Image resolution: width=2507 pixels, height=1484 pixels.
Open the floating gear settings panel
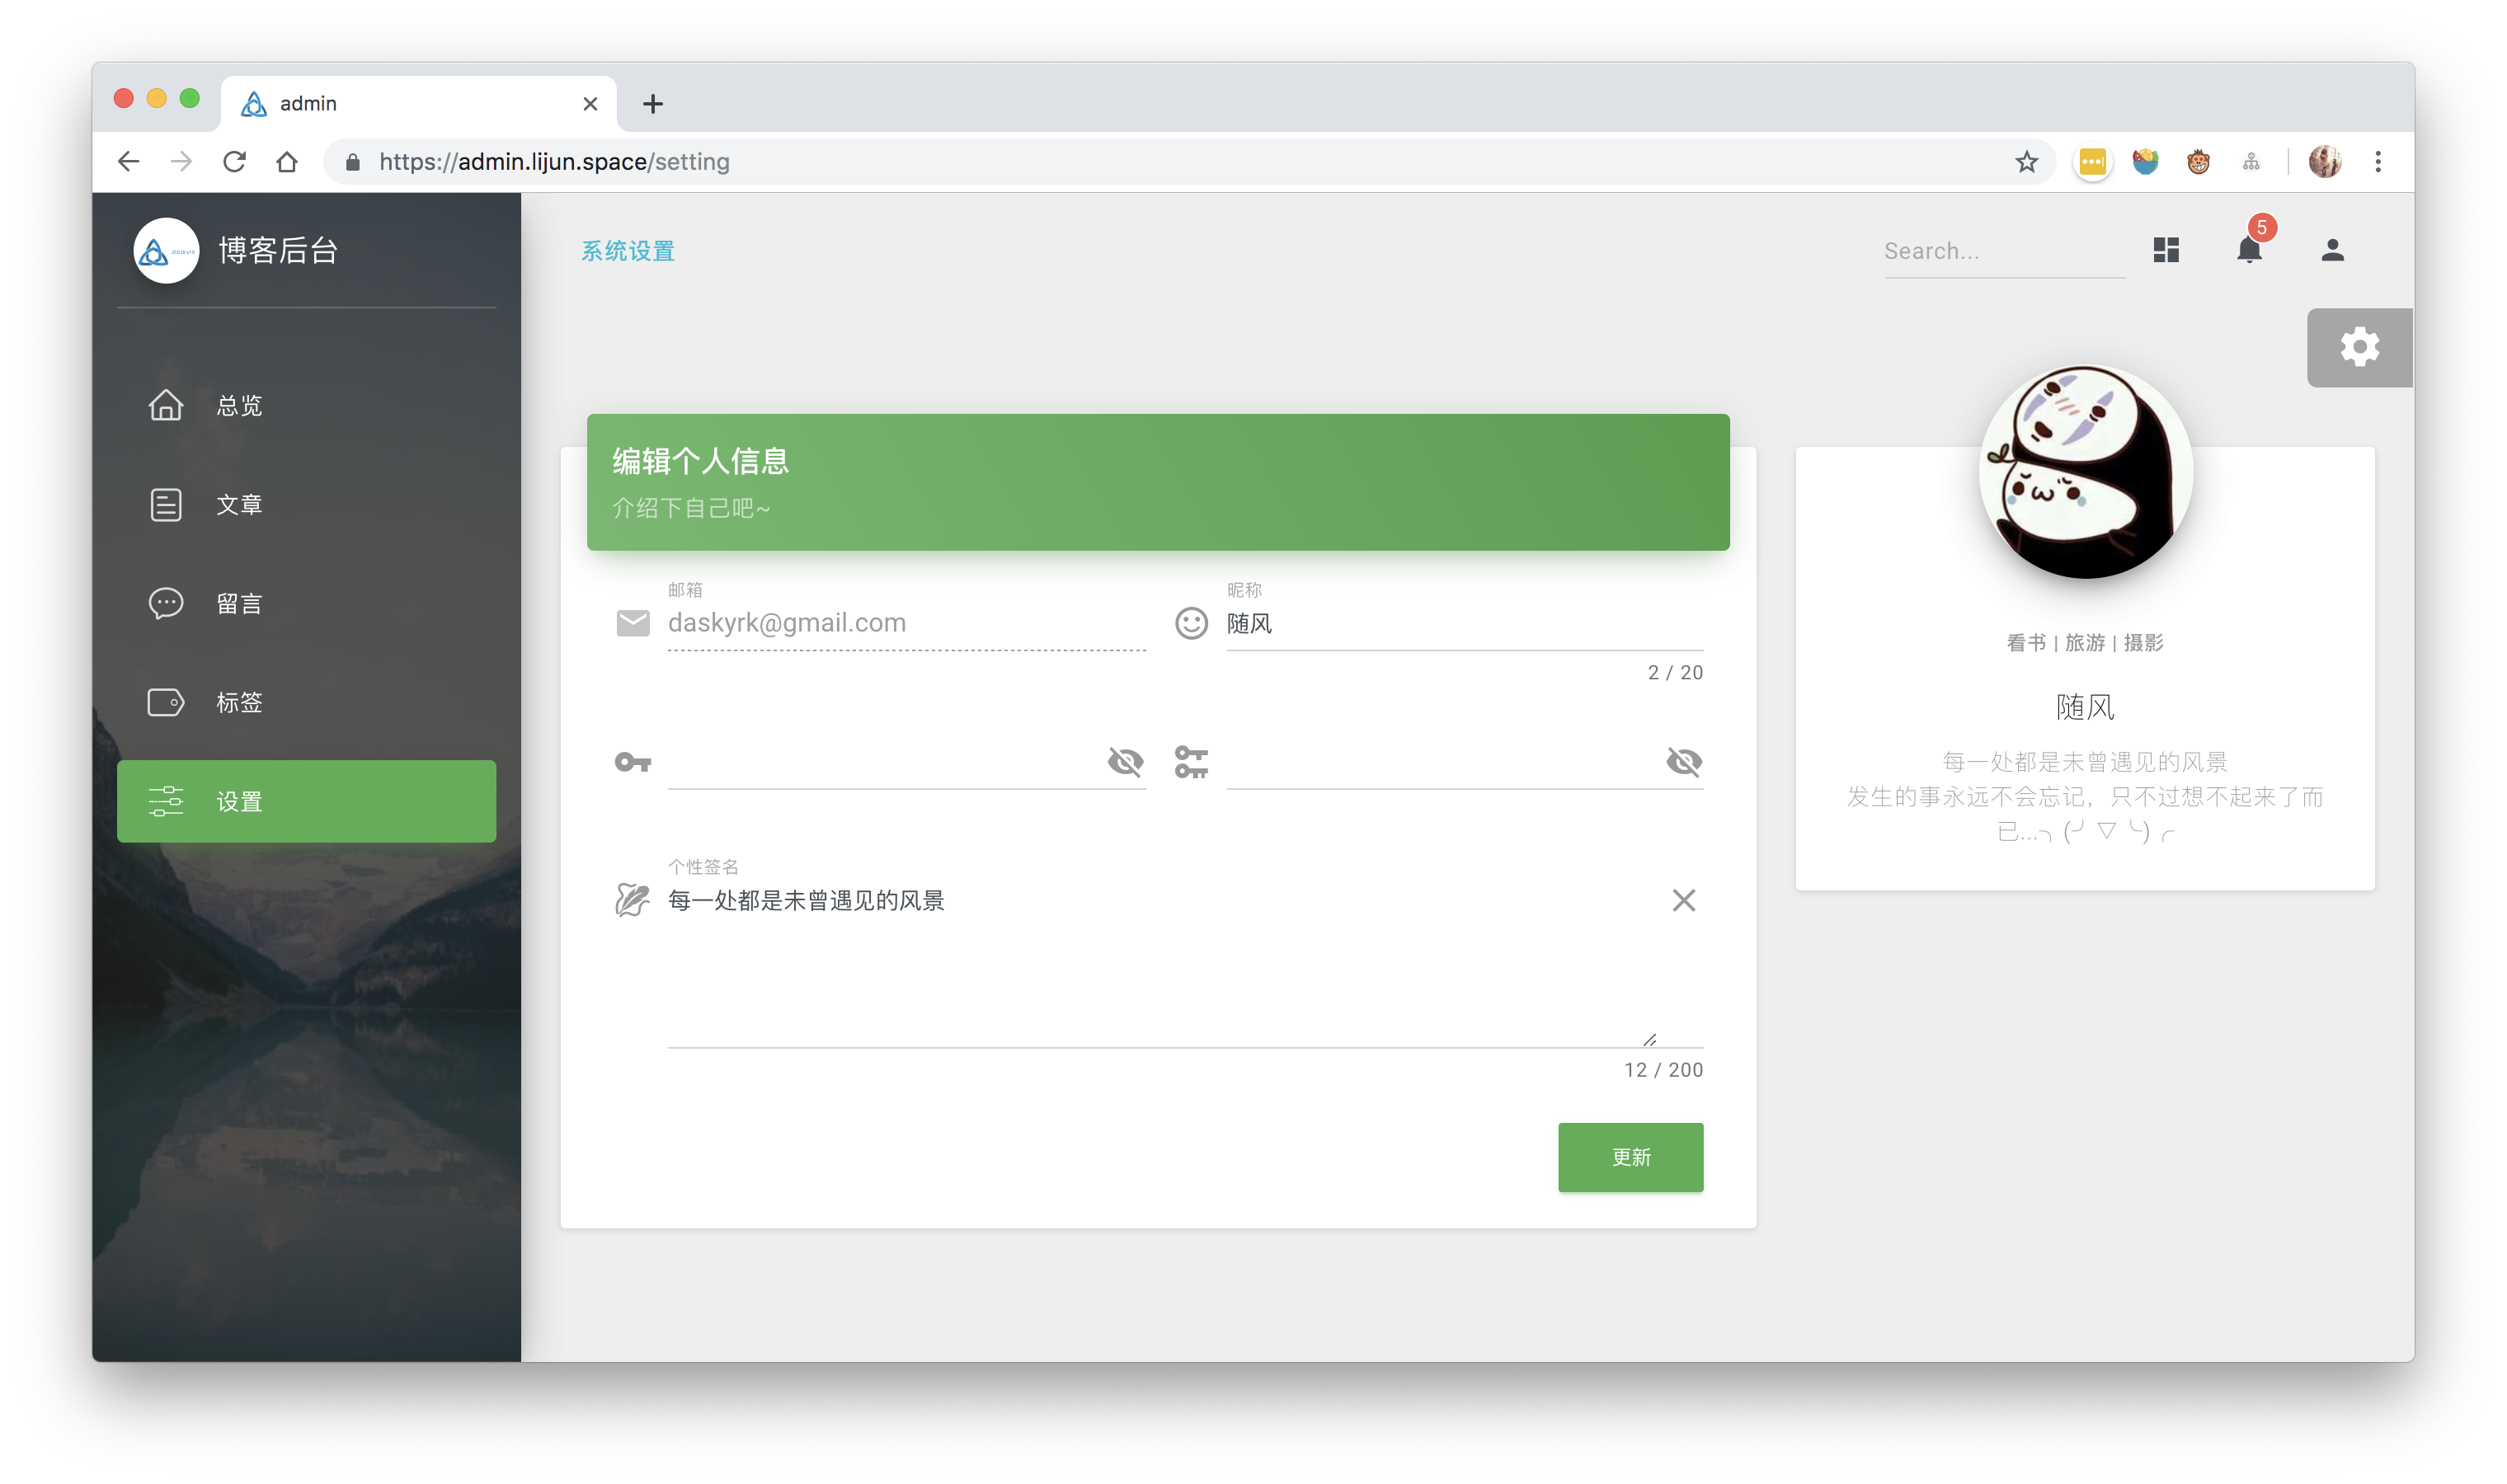2359,347
